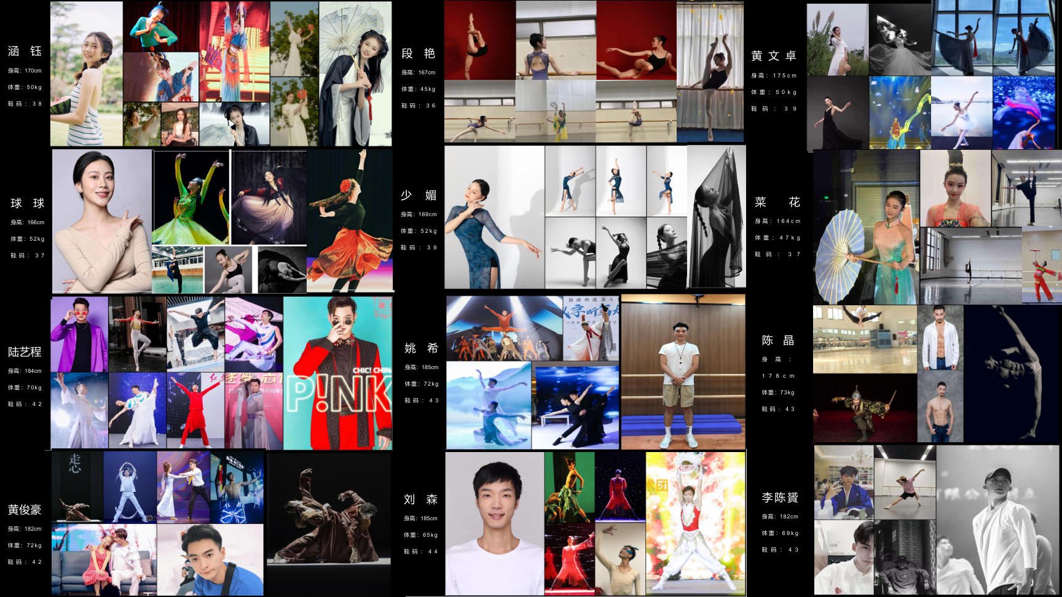Click the name 姚希
Screen dimensions: 1062x597
[421, 348]
